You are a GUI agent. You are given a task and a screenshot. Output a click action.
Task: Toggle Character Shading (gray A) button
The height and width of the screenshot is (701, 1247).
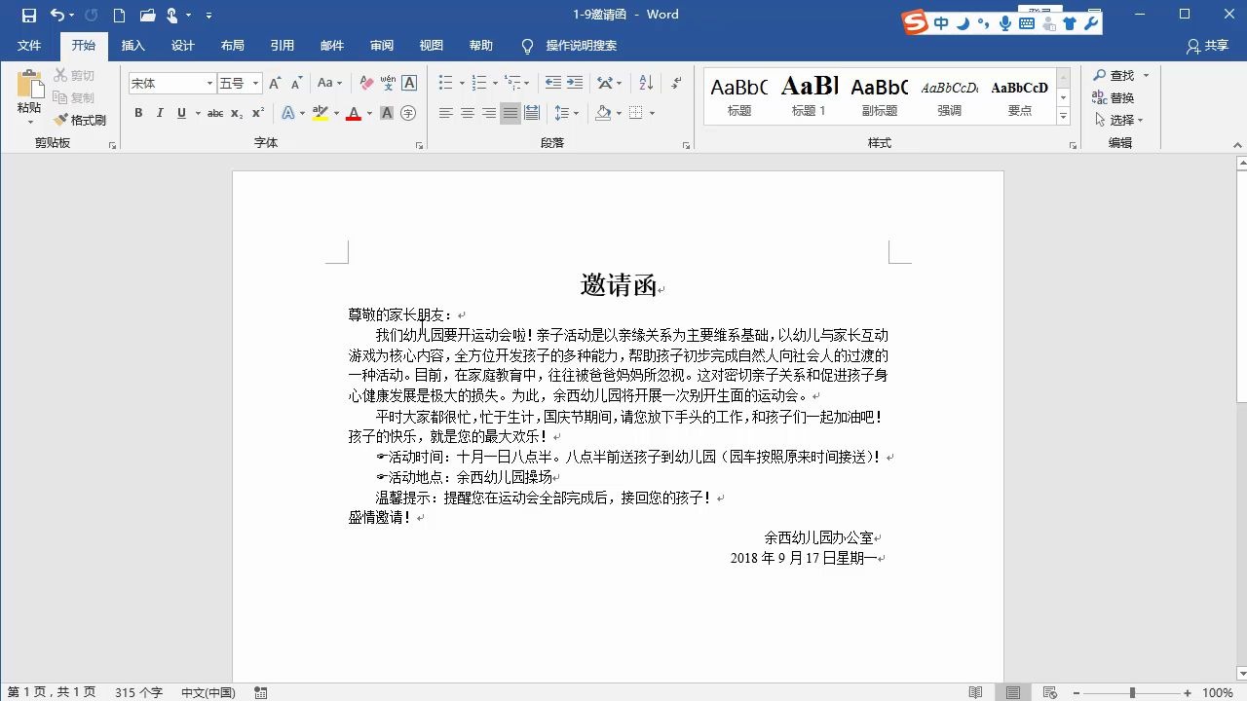[387, 113]
